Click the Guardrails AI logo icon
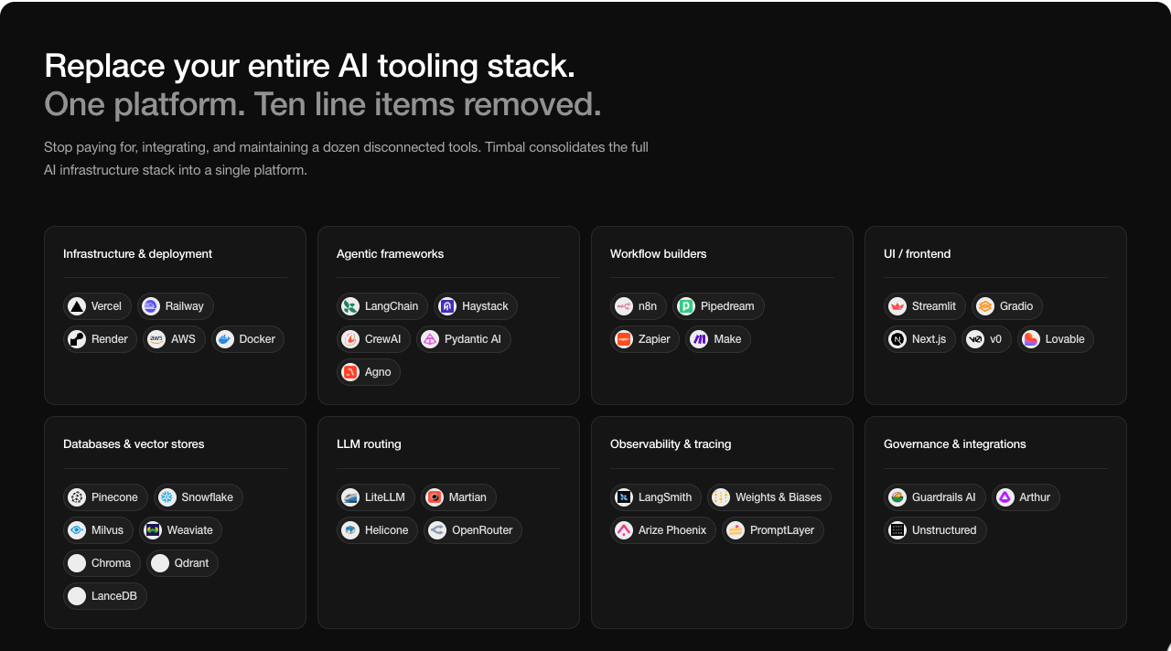The height and width of the screenshot is (651, 1171). tap(897, 497)
